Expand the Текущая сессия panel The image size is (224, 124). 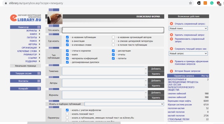tap(39, 73)
